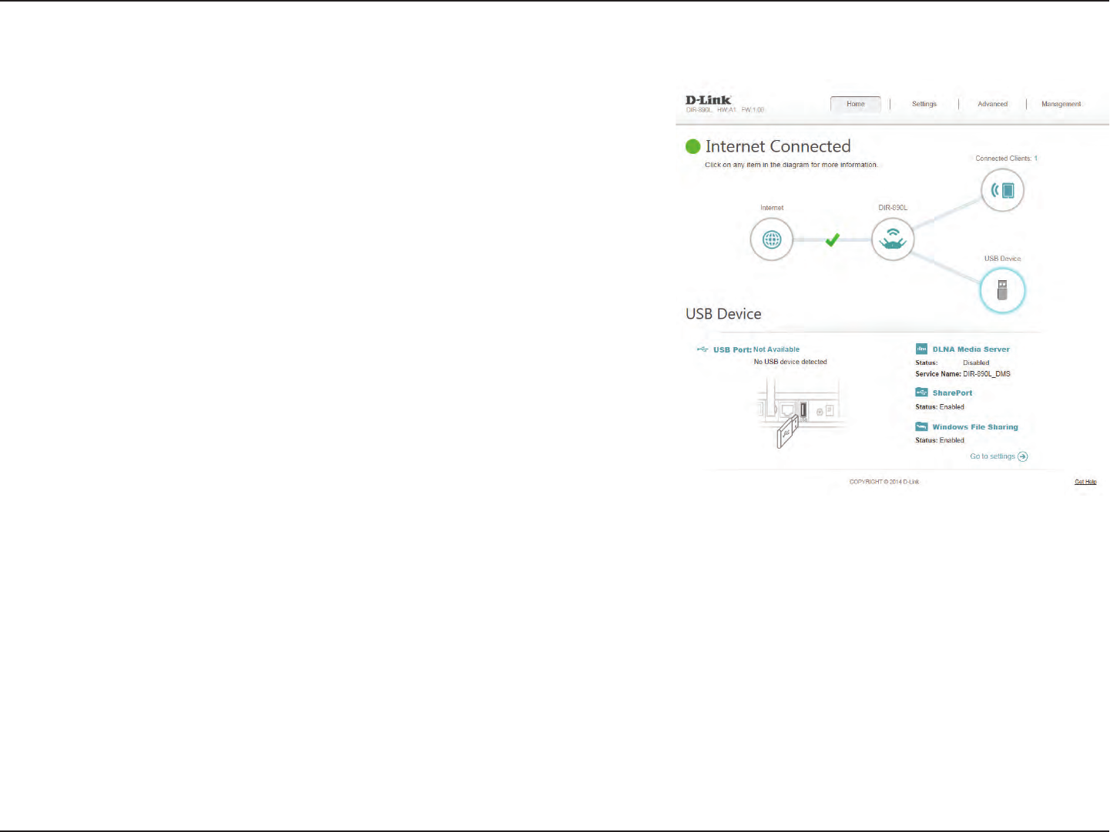1110x832 pixels.
Task: Click the 'DIR-890L' label above the router
Action: coord(893,208)
